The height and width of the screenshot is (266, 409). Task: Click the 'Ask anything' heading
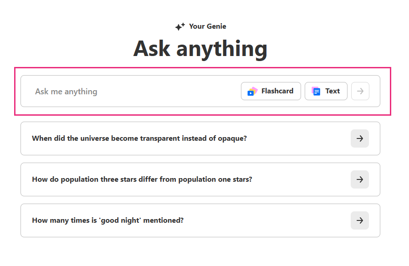click(200, 49)
